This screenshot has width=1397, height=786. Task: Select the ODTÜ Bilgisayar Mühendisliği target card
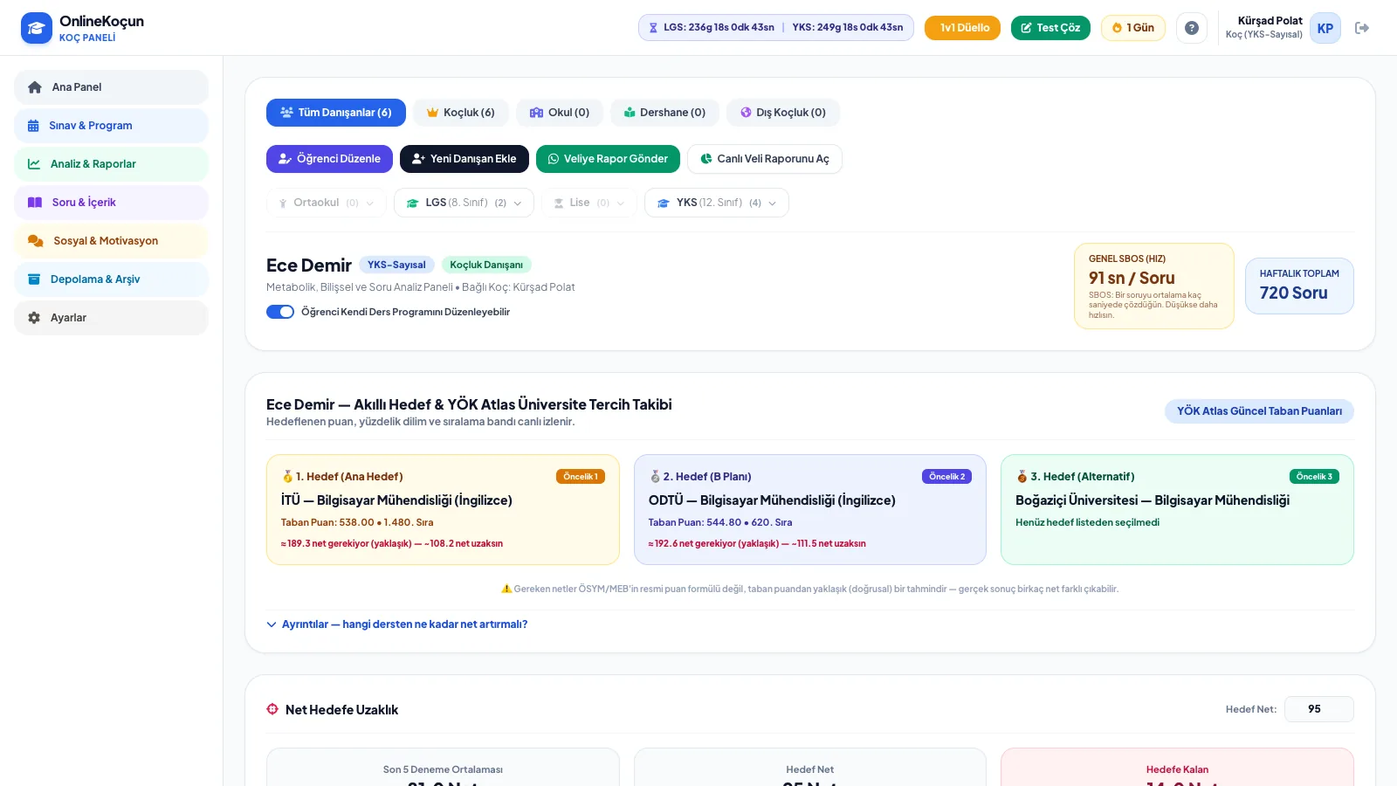click(x=810, y=509)
